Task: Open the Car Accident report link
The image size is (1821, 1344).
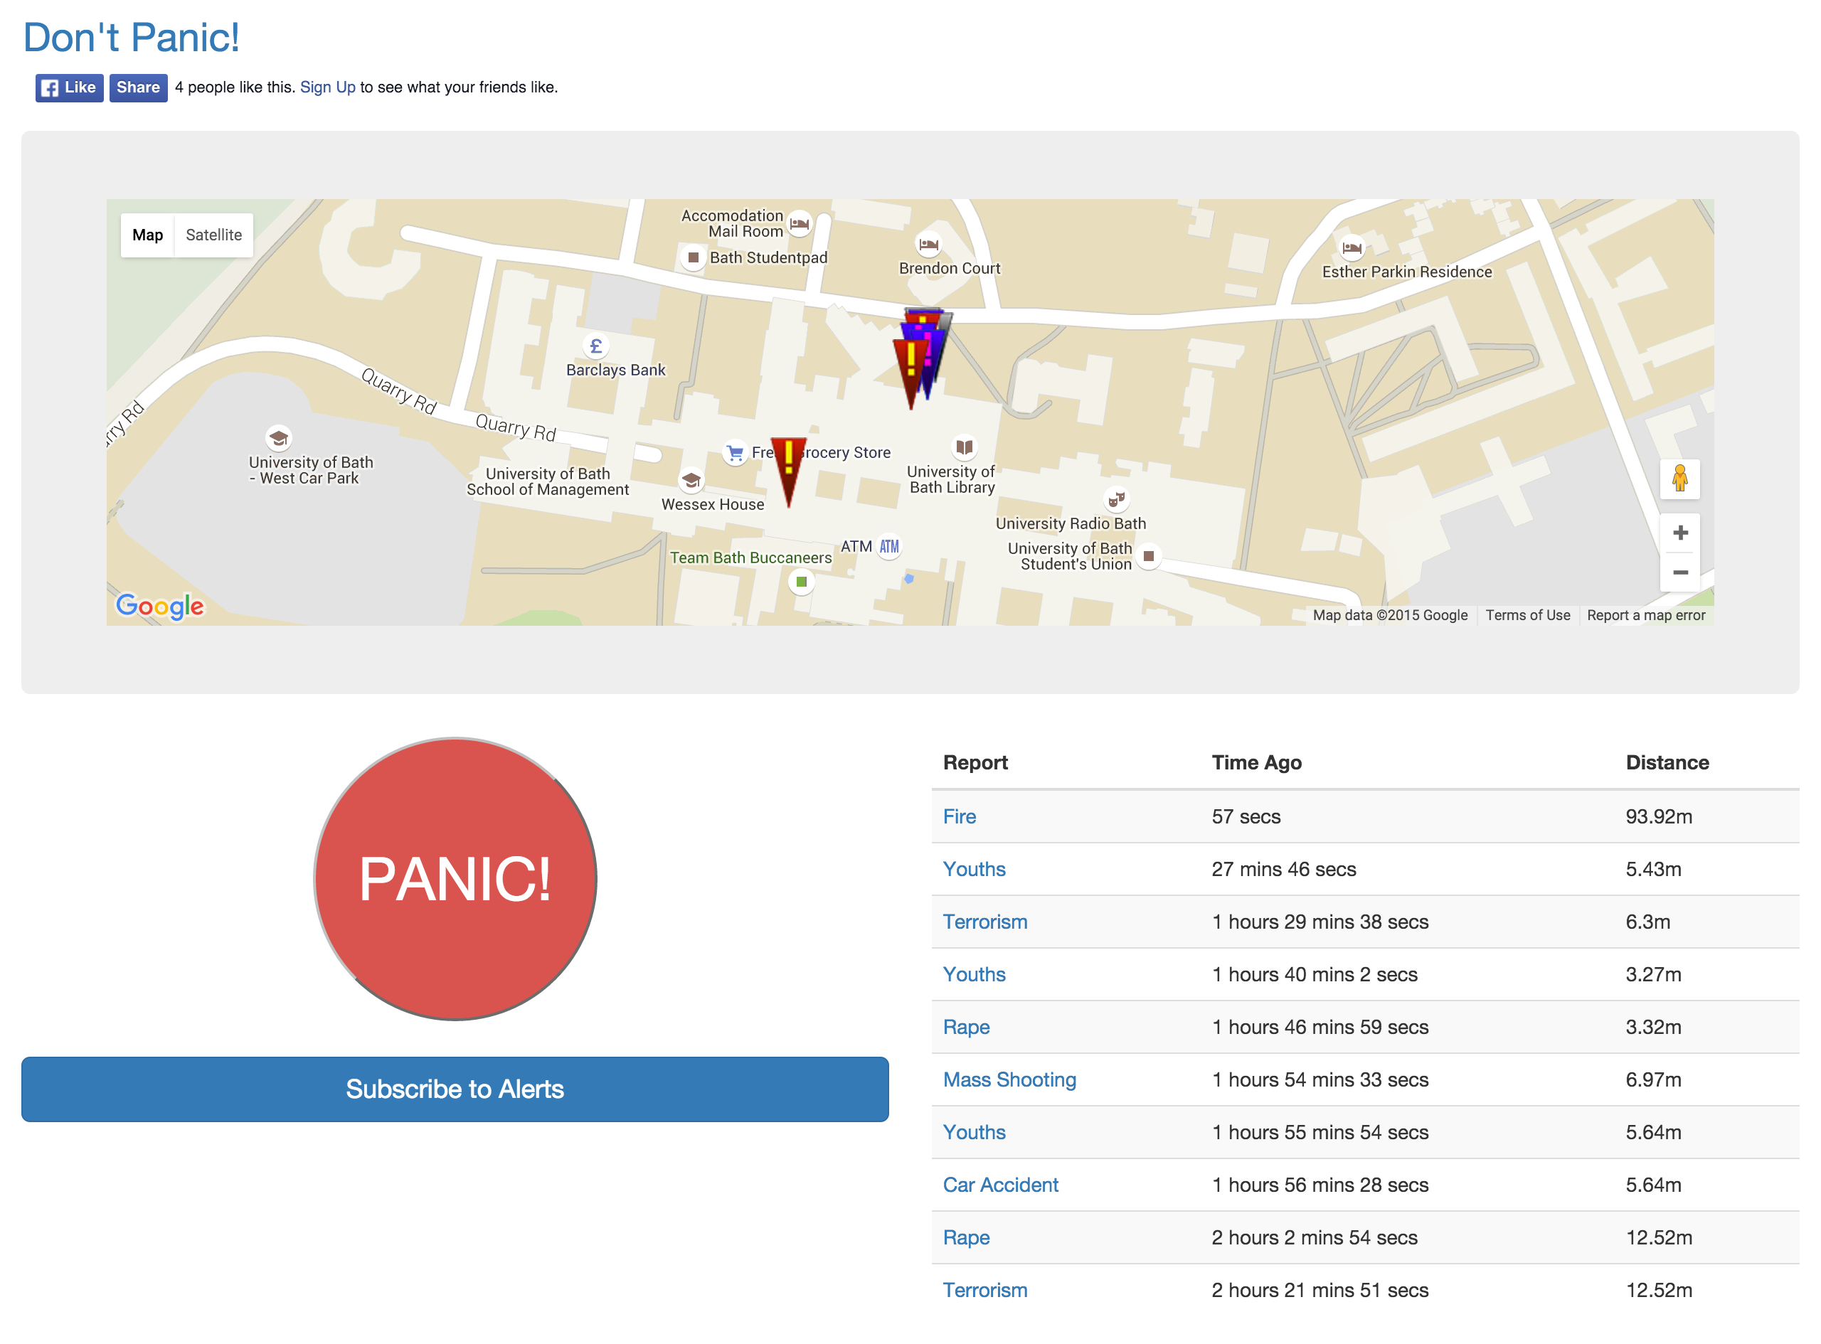Action: click(x=1000, y=1185)
